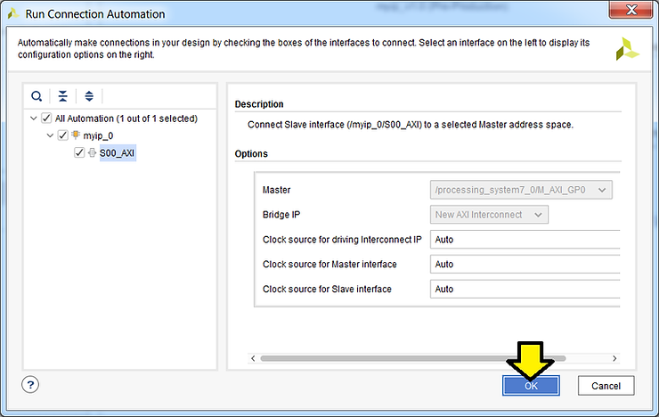This screenshot has height=417, width=659.
Task: Click Clock source for driving Interconnect IP field
Action: point(525,240)
